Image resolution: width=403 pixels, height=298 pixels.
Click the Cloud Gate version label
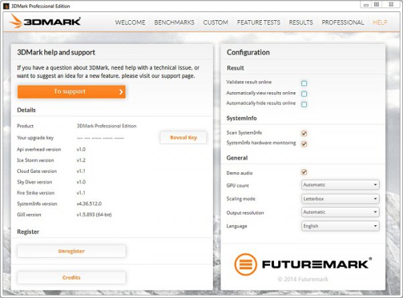pos(37,171)
